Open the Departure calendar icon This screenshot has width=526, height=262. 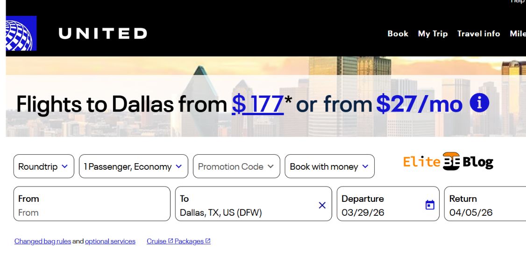pos(430,205)
